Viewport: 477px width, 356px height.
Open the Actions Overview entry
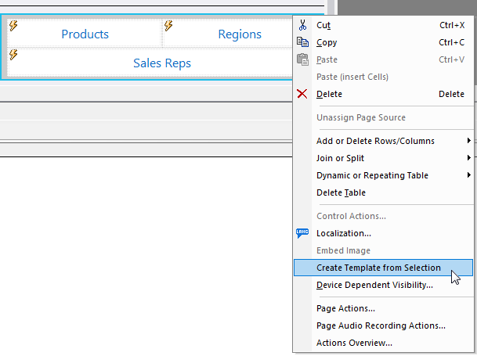354,343
